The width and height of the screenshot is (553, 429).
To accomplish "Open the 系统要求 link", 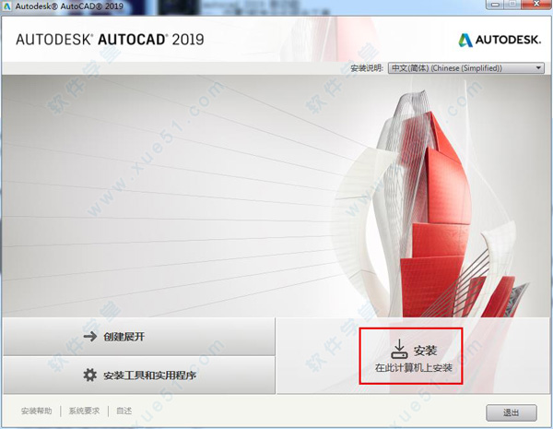I will click(x=84, y=411).
